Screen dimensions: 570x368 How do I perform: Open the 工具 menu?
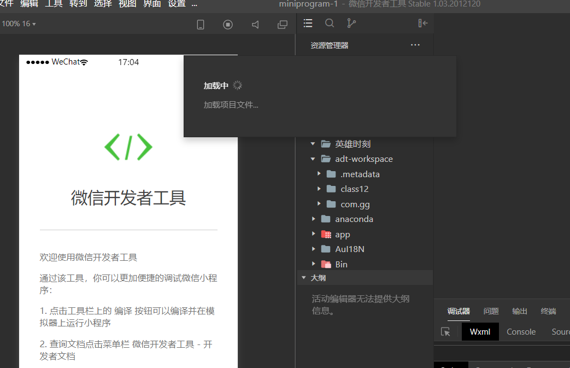coord(54,4)
